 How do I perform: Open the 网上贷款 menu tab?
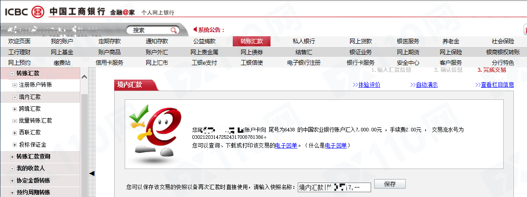point(361,42)
